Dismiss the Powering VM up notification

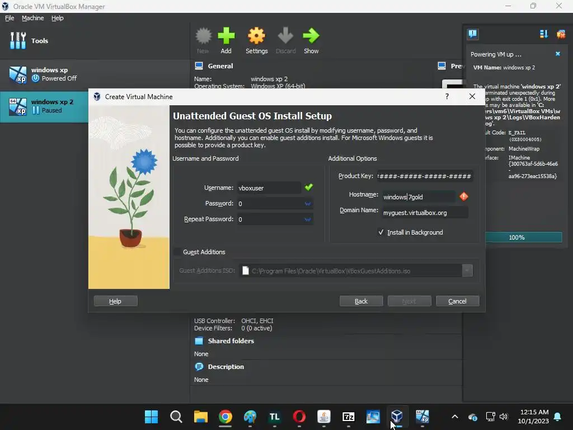558,54
